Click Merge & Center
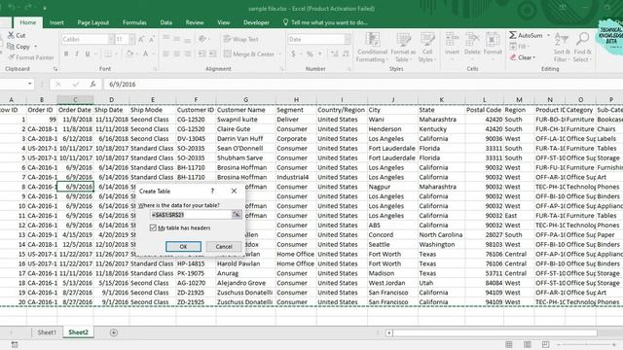 pos(249,54)
